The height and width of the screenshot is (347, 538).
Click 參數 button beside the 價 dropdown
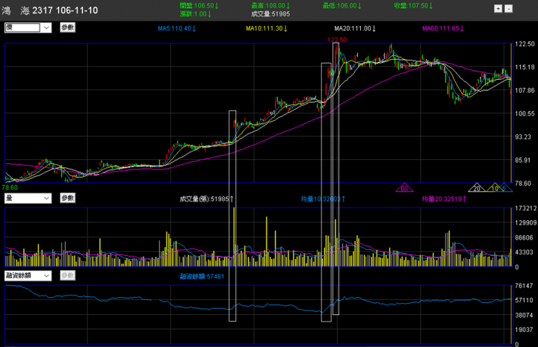(67, 28)
